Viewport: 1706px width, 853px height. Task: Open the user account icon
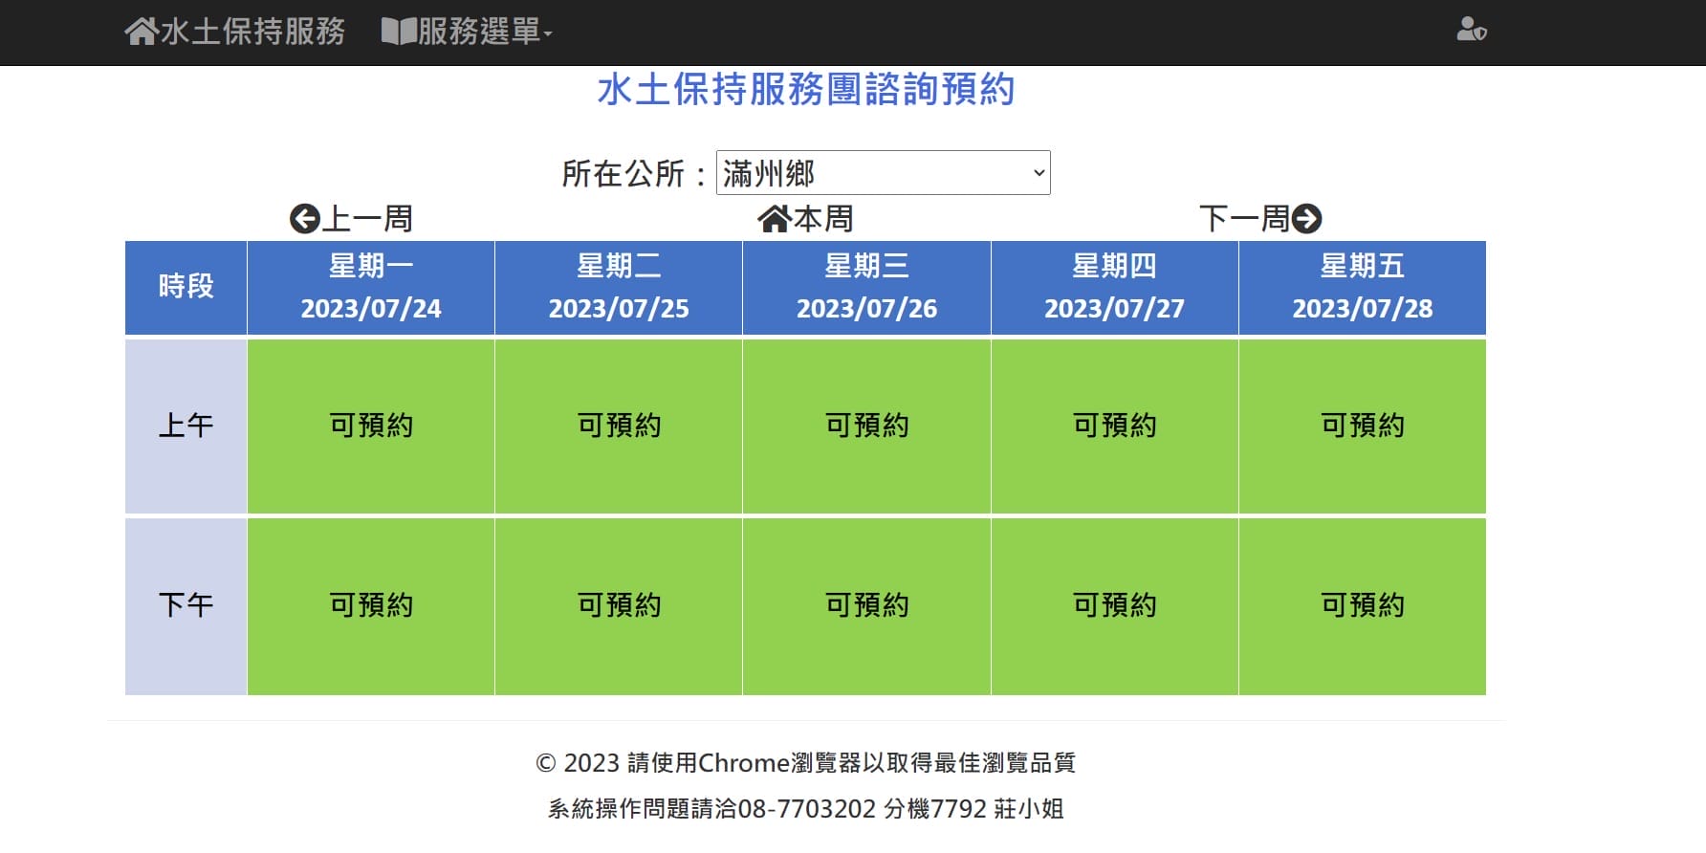pyautogui.click(x=1471, y=31)
